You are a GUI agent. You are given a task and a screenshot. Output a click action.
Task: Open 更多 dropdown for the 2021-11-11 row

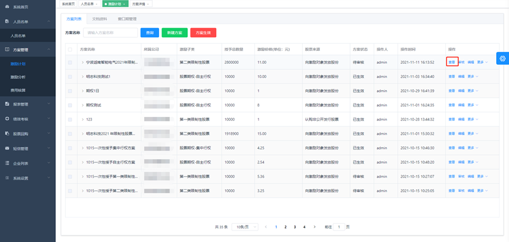tap(483, 62)
